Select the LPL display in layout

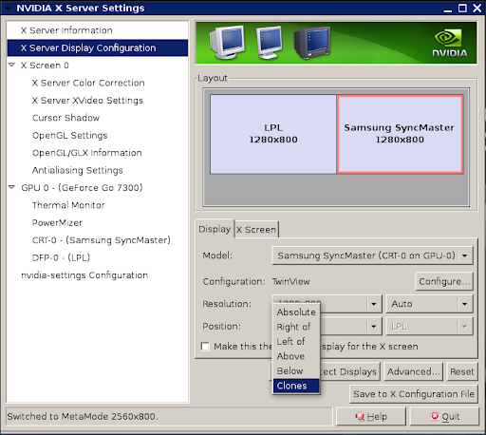click(x=273, y=134)
